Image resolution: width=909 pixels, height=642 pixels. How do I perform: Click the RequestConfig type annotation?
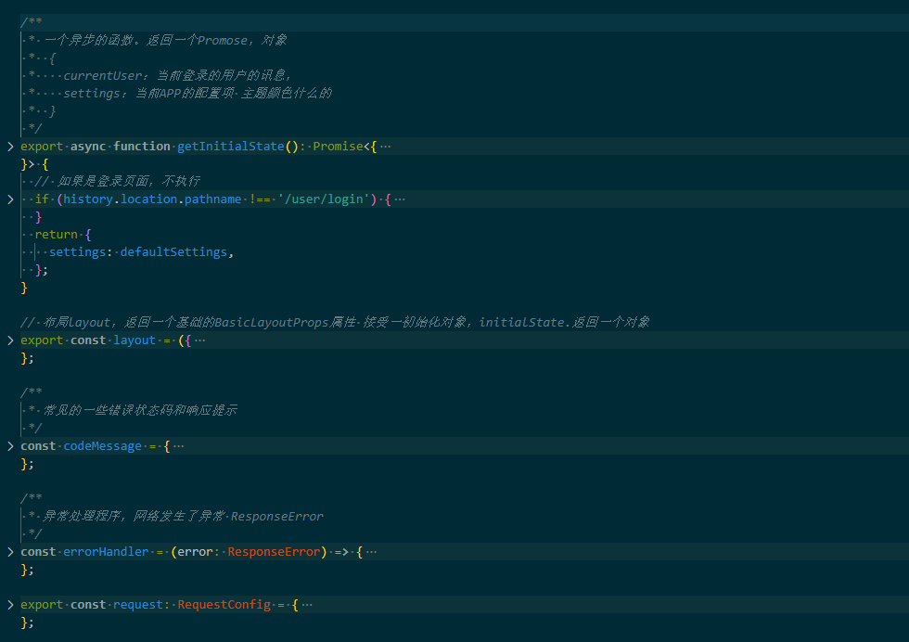(224, 604)
